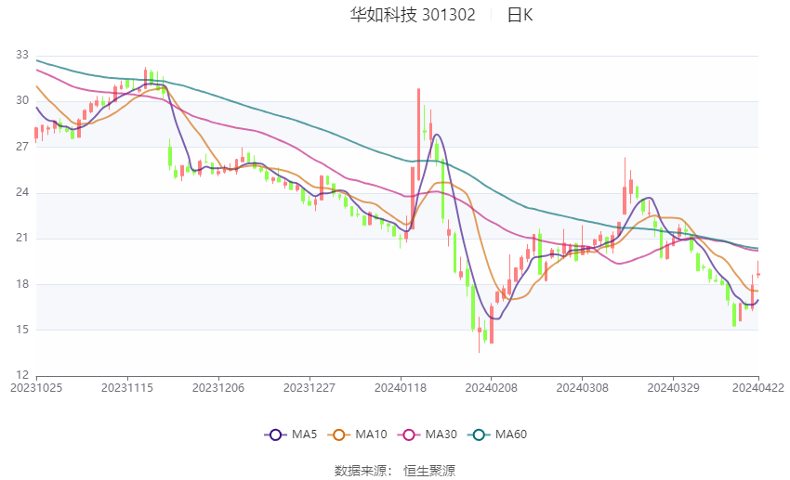Click the y-axis value 21
The height and width of the screenshot is (480, 790).
pyautogui.click(x=22, y=238)
